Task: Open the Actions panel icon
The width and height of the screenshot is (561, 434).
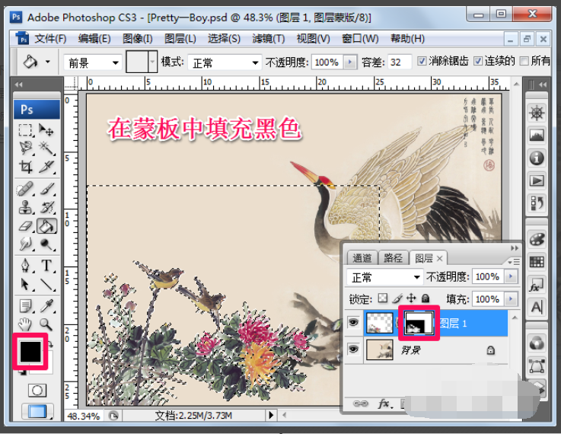Action: (x=537, y=180)
